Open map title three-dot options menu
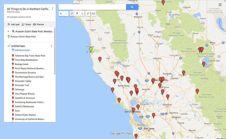 53,9
